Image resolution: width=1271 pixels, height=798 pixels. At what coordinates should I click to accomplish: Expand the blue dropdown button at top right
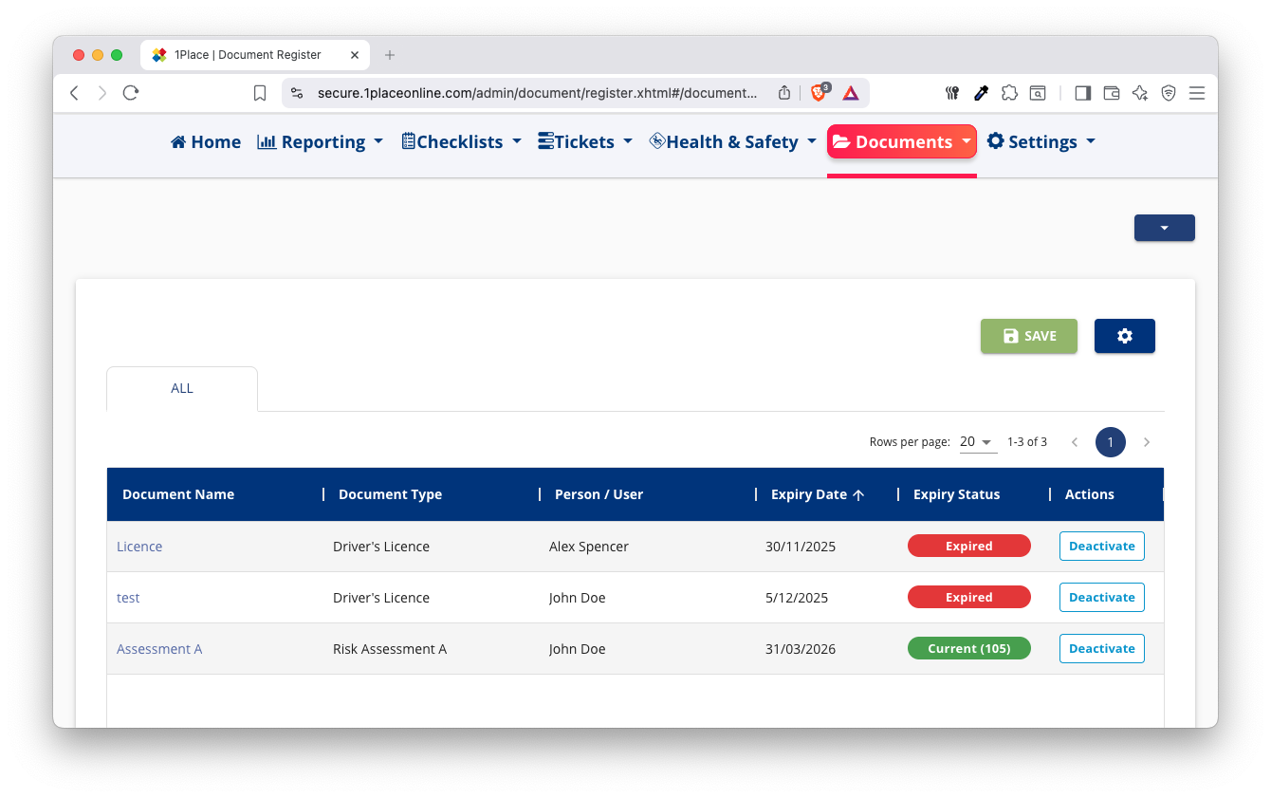tap(1164, 228)
